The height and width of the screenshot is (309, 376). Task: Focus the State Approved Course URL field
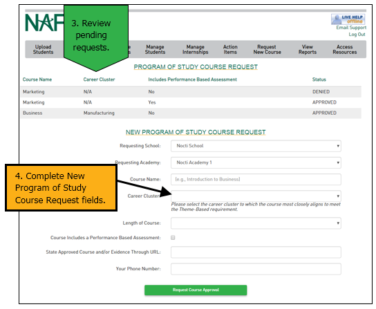point(256,252)
